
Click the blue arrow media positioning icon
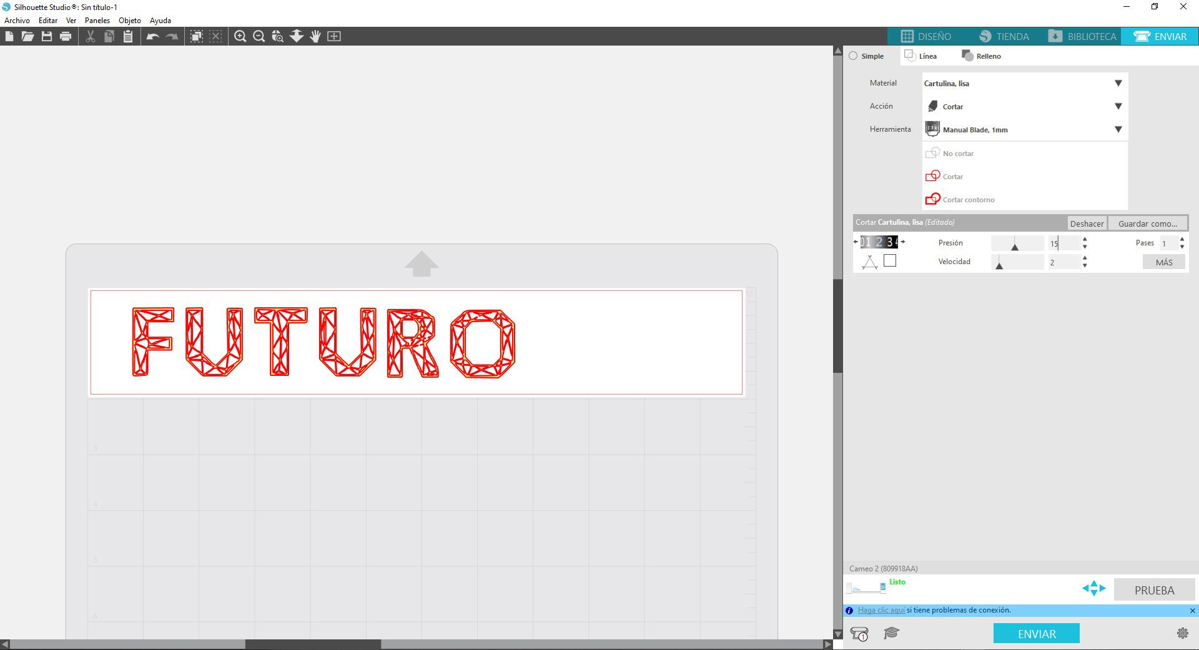[1093, 588]
